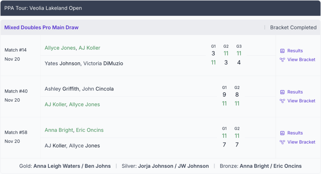This screenshot has height=174, width=321.
Task: Click the Results chart icon for Match #14
Action: (282, 51)
